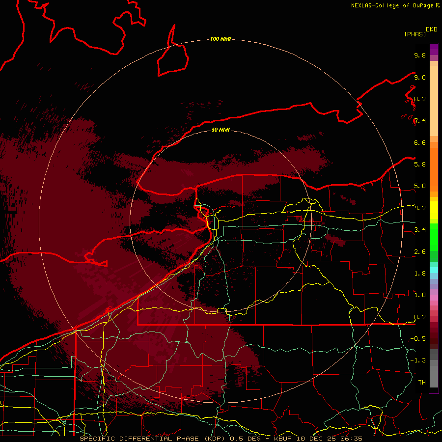Click the 4.2 color scale value
The image size is (442, 442).
(x=420, y=208)
